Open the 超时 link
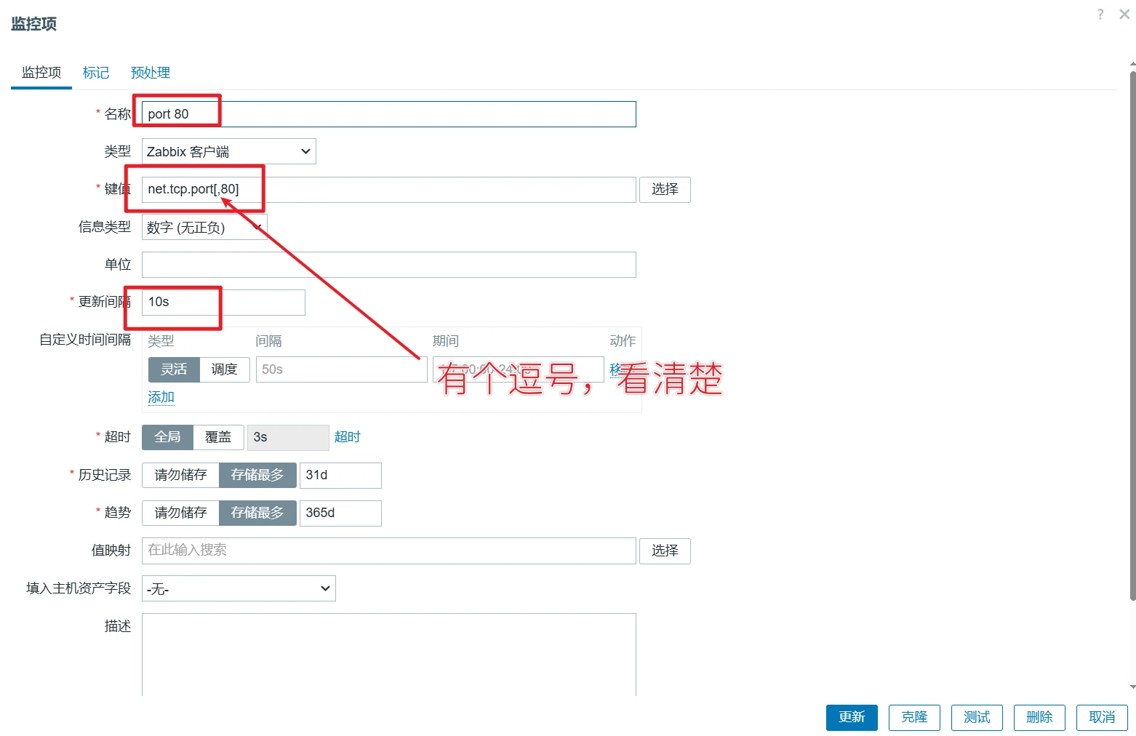Viewport: 1136px width, 736px height. [x=347, y=437]
